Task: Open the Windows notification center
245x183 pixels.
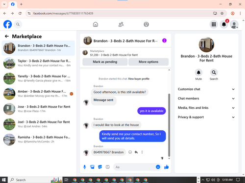Action: click(x=238, y=180)
